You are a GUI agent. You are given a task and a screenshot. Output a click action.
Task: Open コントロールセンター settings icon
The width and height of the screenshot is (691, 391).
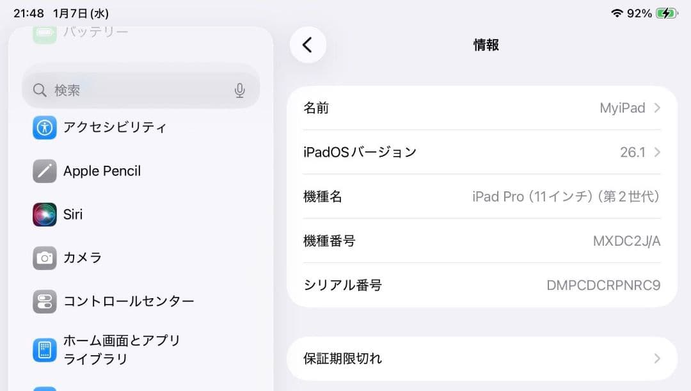tap(44, 301)
